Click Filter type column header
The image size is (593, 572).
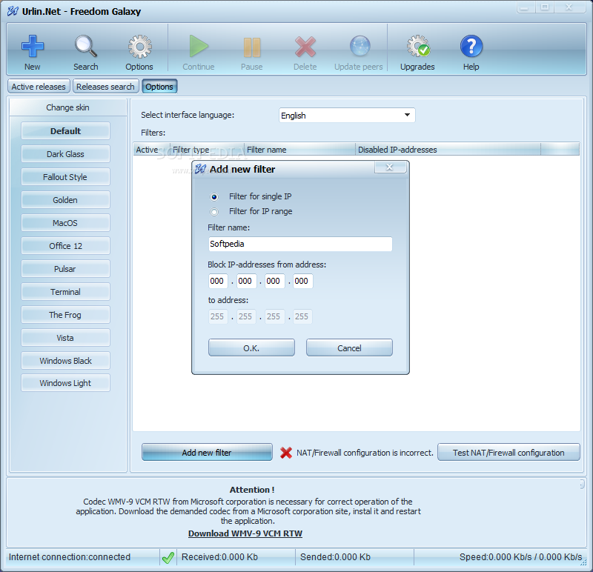click(x=207, y=150)
